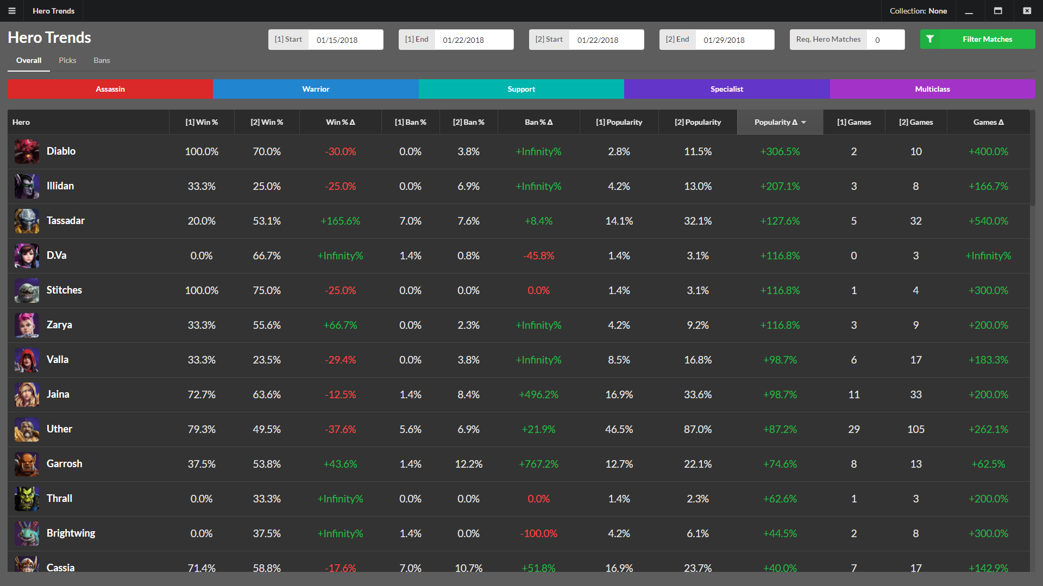Screen dimensions: 1043x586
Task: Switch to the Picks tab
Action: coord(67,60)
